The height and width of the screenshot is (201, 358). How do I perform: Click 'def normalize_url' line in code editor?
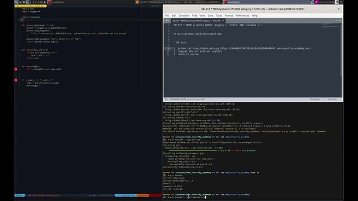[35, 50]
